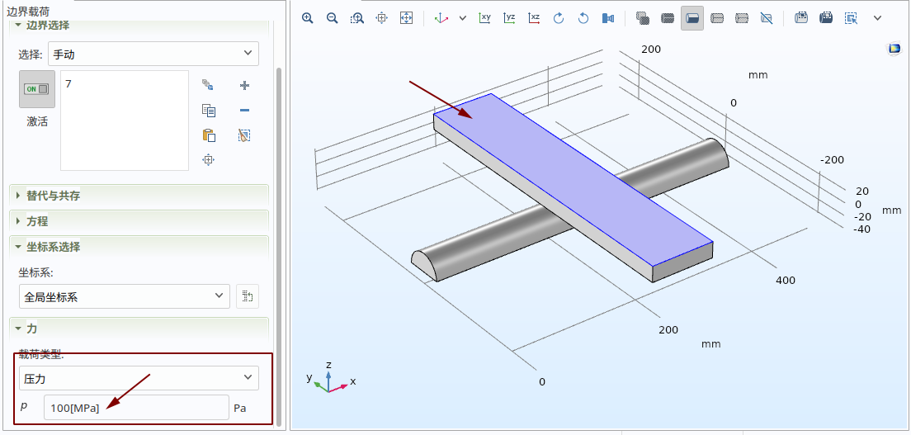911x435 pixels.
Task: Click the 边界载荷 panel title
Action: pos(29,11)
